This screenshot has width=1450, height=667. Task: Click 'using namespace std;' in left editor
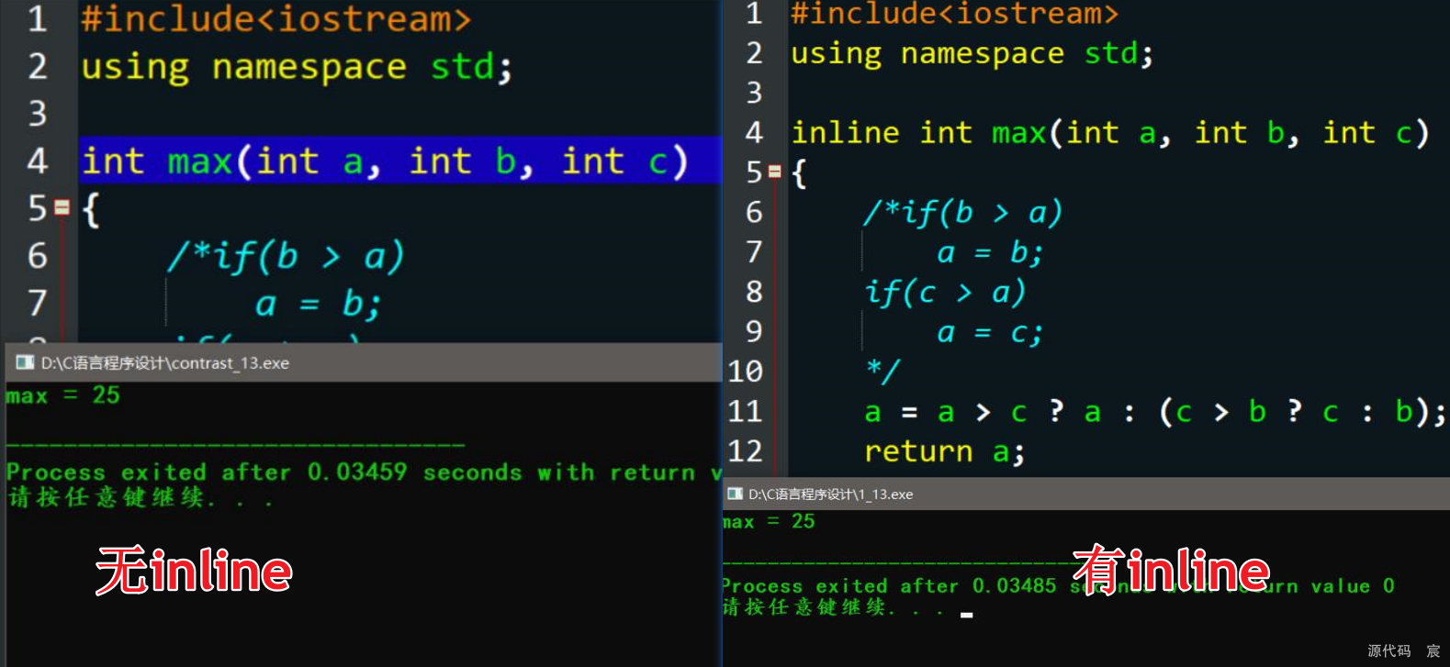(297, 67)
